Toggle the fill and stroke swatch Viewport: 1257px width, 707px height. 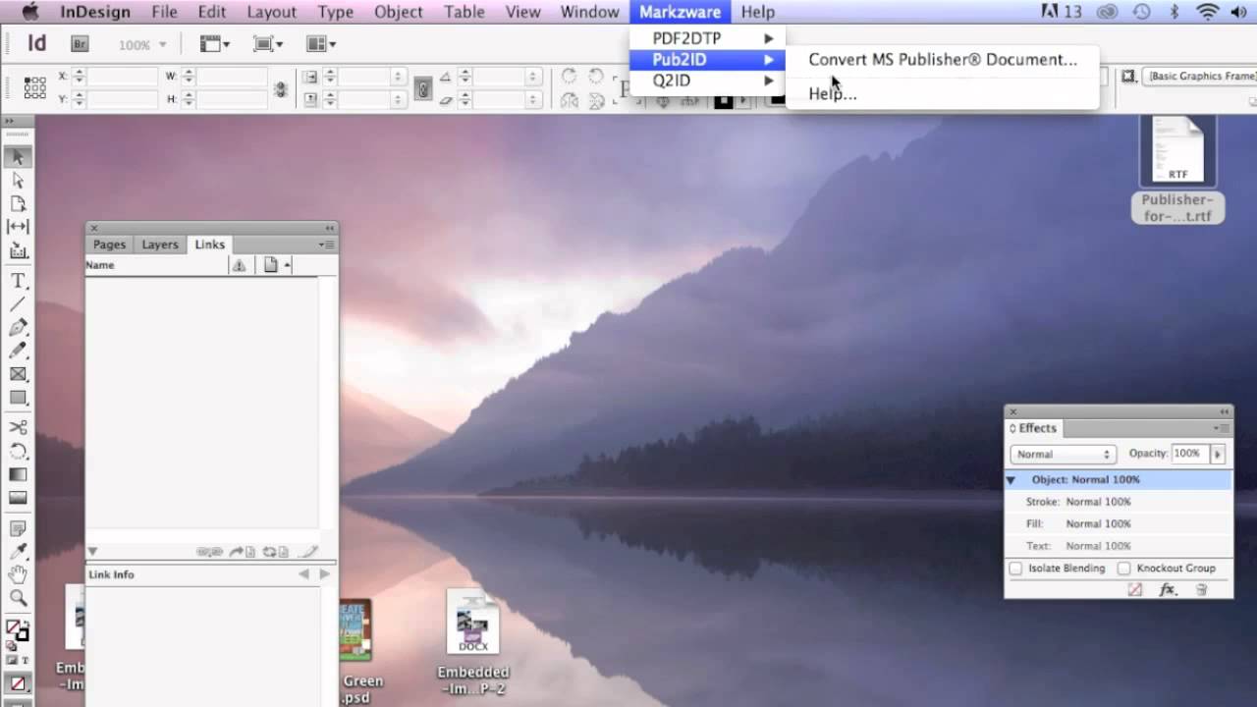pyautogui.click(x=17, y=629)
